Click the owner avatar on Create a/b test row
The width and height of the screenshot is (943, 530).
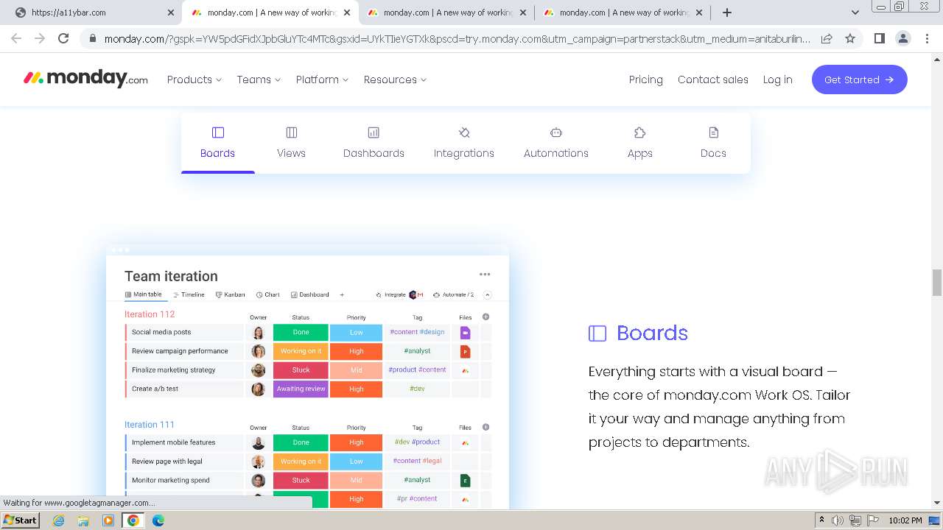[259, 389]
